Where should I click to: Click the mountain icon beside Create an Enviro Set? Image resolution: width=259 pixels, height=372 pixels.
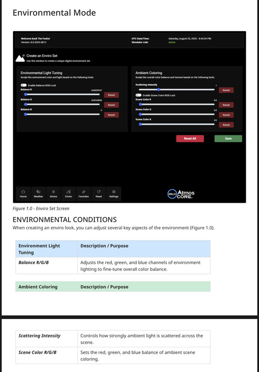(x=20, y=58)
